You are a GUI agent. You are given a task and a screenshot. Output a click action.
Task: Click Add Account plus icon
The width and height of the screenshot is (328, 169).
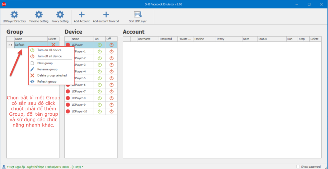tap(82, 15)
